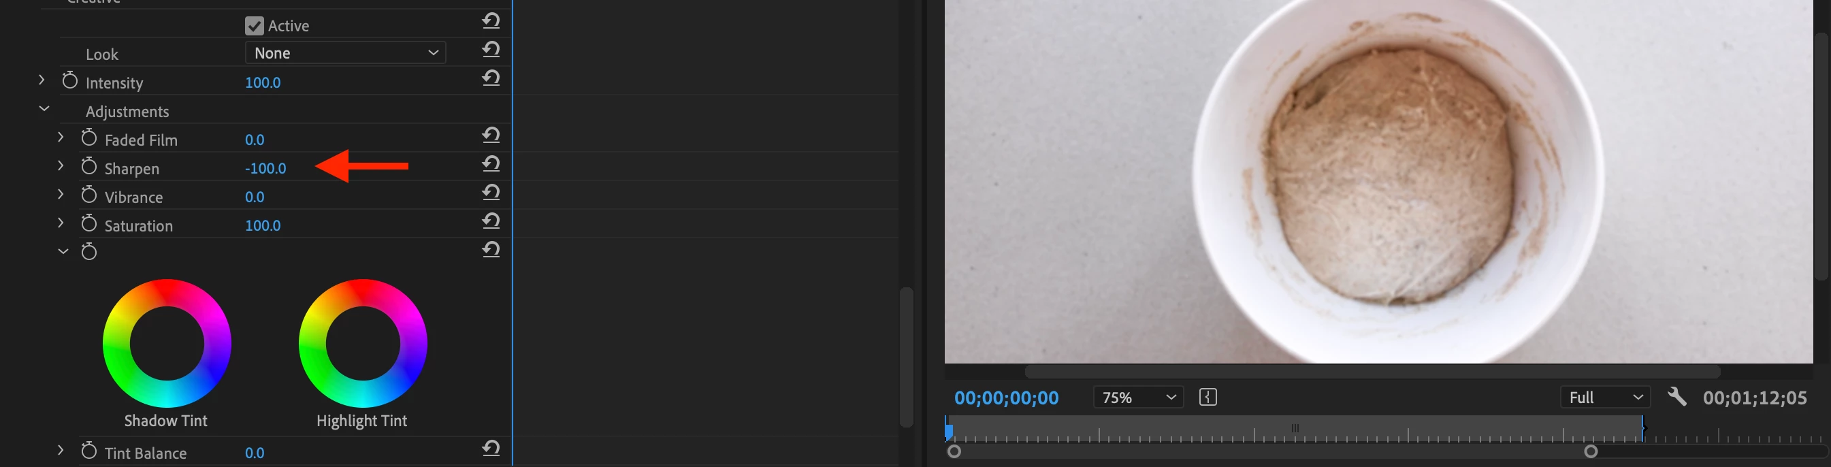The image size is (1831, 467).
Task: Reset the Vibrance parameter
Action: click(x=491, y=192)
